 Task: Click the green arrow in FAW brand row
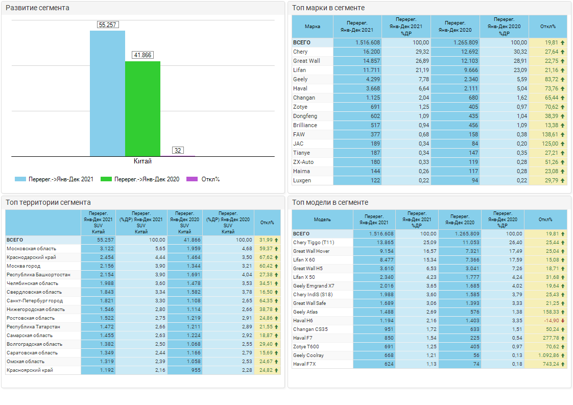(563, 134)
